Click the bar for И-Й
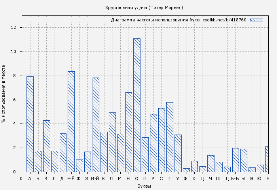The width and height of the screenshot is (277, 190). (x=96, y=125)
